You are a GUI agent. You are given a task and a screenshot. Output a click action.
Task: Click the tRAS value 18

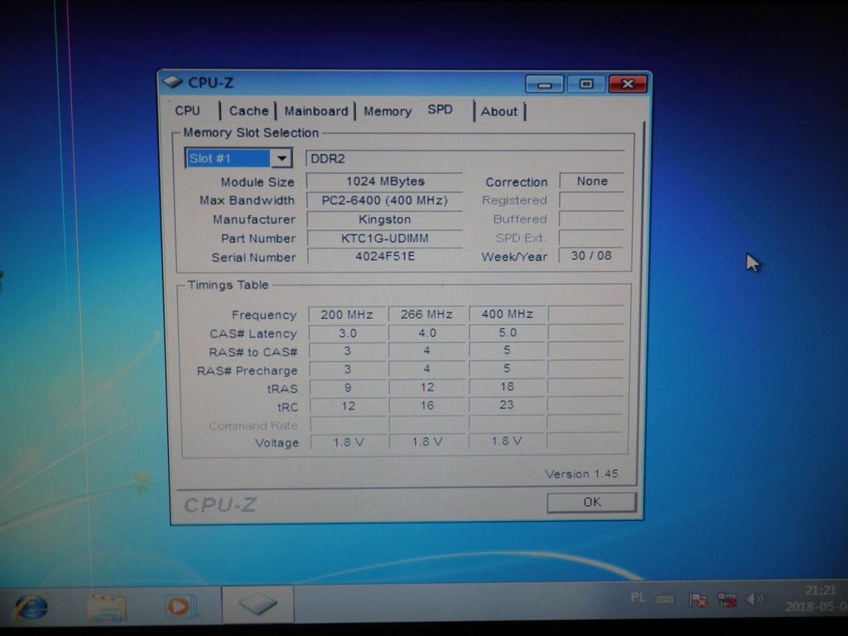507,387
